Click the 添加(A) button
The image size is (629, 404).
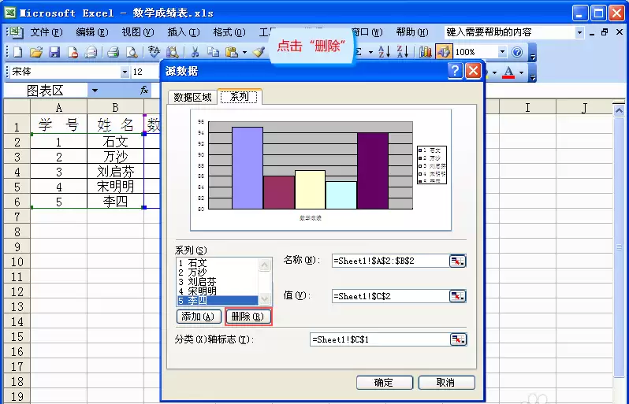click(x=199, y=317)
